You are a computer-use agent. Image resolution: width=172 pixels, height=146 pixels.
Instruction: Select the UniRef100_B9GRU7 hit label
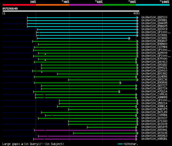[x=154, y=41]
